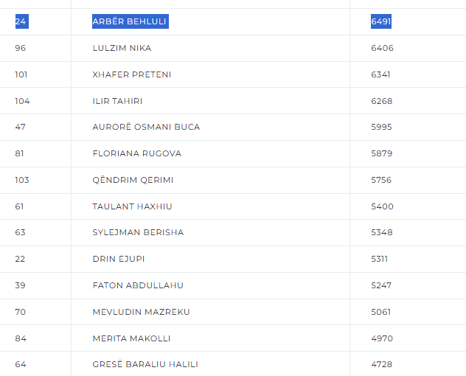
Task: Click the name MEVLUDIN MAZREKU
Action: coord(141,312)
